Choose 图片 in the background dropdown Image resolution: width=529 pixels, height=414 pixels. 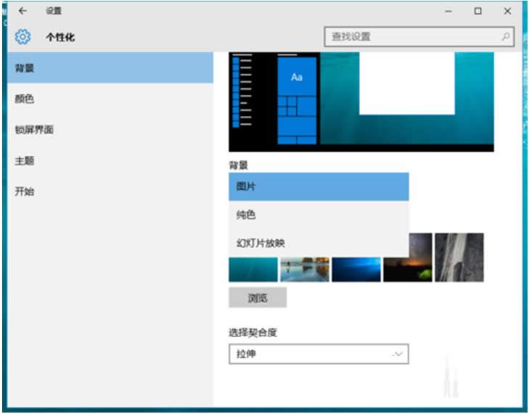pos(319,186)
